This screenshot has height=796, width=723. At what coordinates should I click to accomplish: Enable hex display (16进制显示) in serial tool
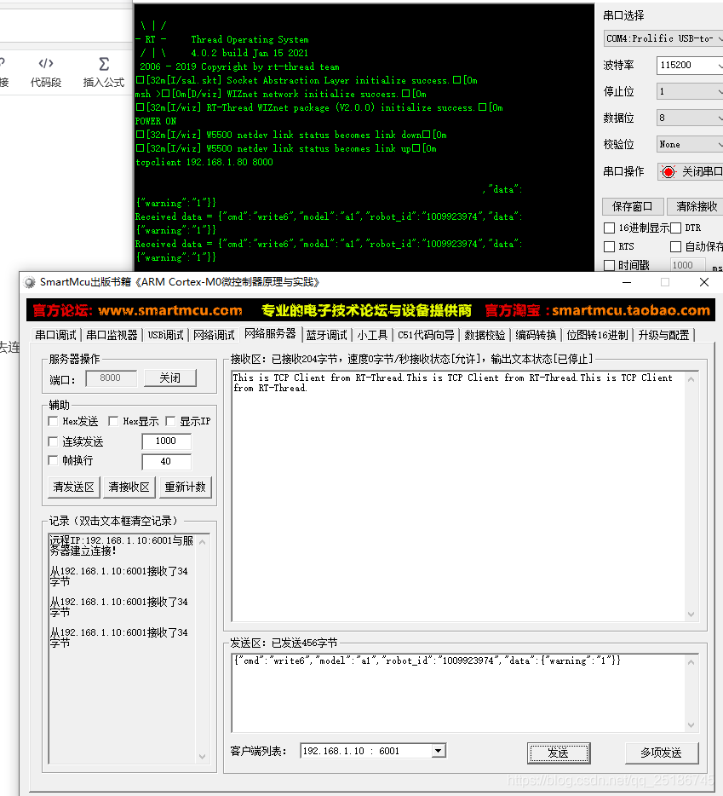pos(610,228)
